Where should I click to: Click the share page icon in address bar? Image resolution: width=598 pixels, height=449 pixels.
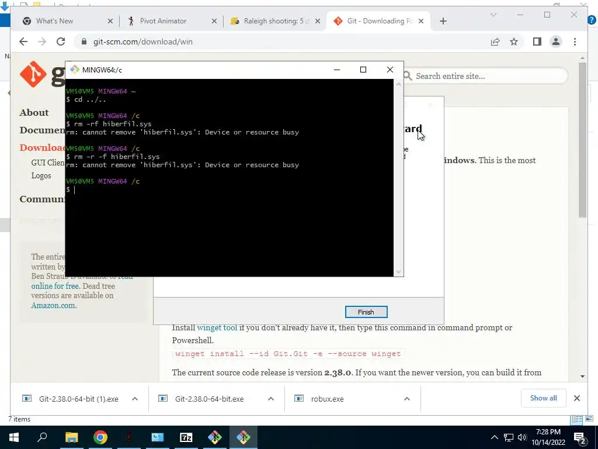tap(495, 42)
